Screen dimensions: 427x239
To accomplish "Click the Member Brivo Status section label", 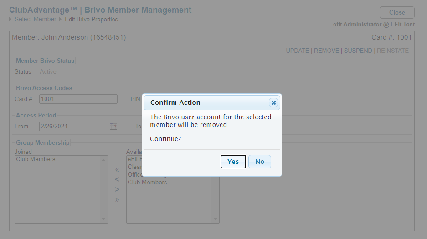I will tap(45, 61).
